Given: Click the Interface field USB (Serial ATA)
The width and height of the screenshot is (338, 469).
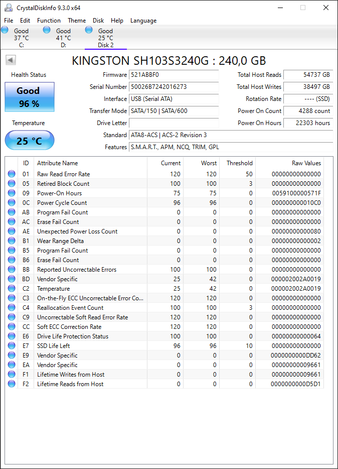Looking at the screenshot, I should pyautogui.click(x=174, y=99).
